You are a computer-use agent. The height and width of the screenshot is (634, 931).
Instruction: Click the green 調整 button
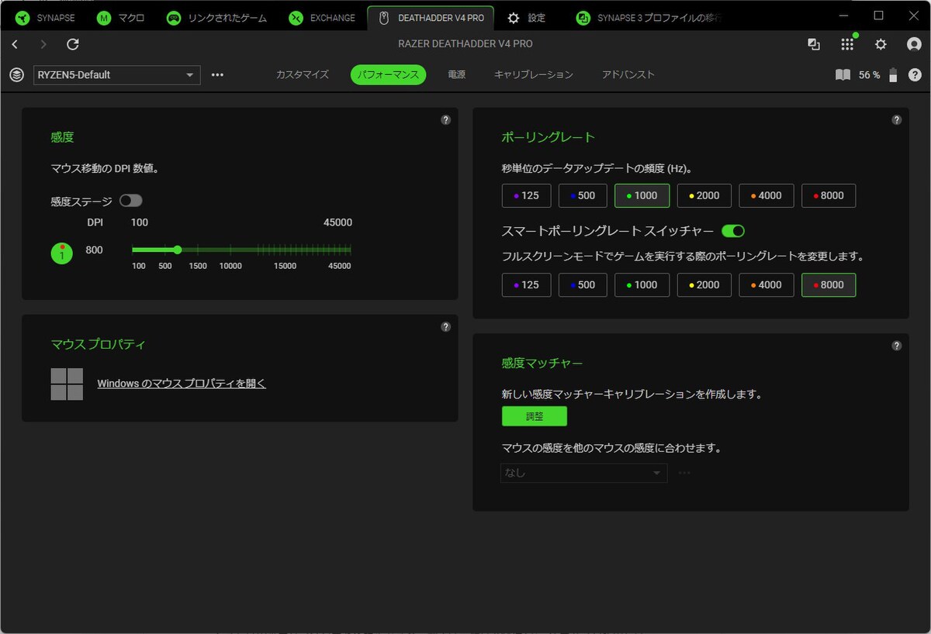click(x=535, y=416)
